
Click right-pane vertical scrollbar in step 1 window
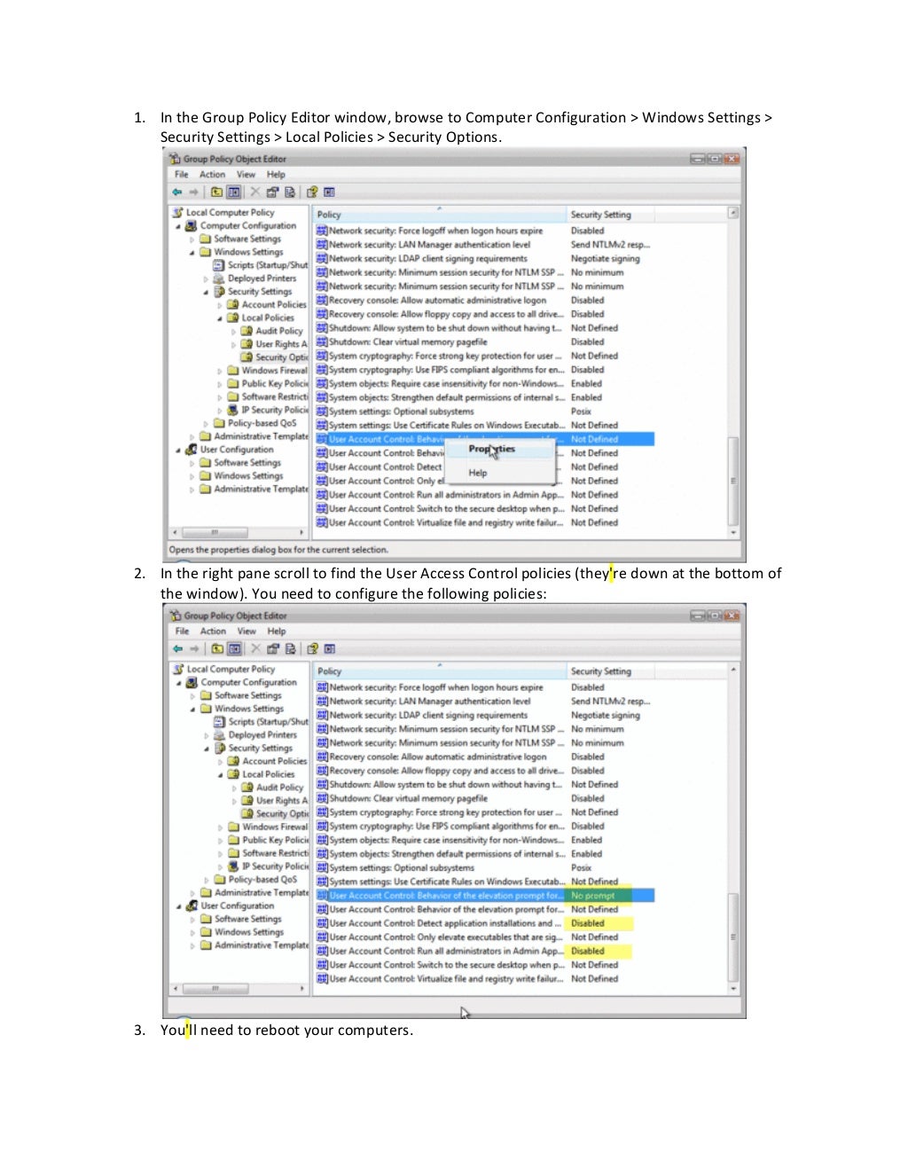[x=733, y=372]
